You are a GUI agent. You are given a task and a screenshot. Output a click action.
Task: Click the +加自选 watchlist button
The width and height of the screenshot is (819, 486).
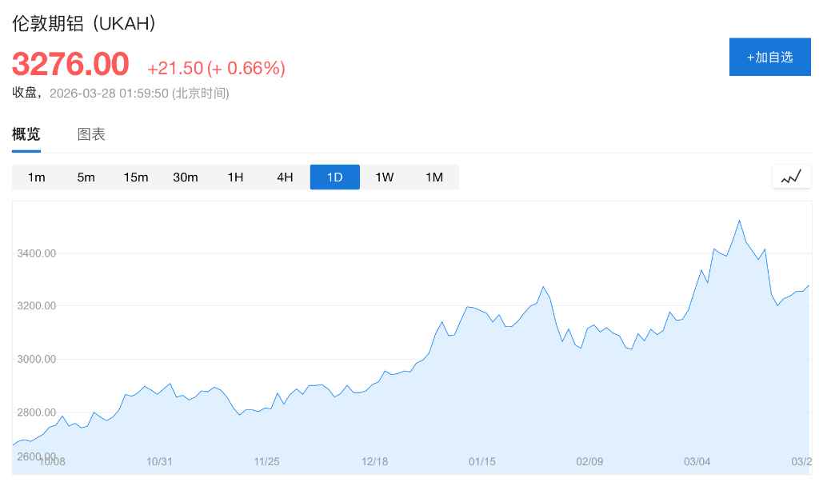click(x=769, y=57)
